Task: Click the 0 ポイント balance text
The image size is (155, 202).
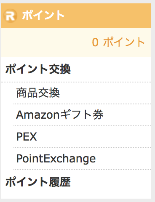Action: click(x=118, y=42)
